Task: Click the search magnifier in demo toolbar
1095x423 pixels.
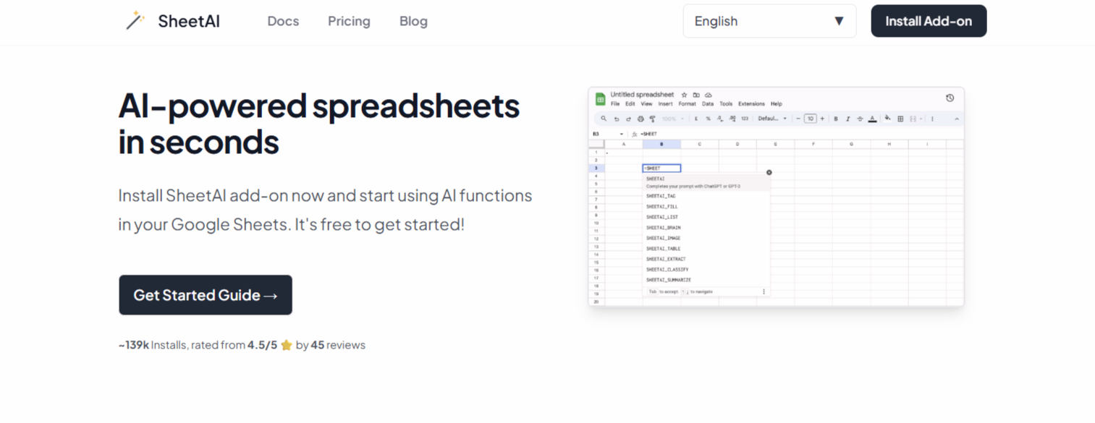Action: pos(604,119)
